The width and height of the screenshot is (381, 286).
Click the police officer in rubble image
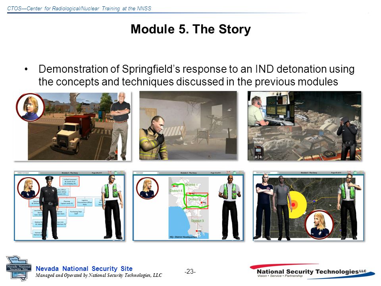304,126
